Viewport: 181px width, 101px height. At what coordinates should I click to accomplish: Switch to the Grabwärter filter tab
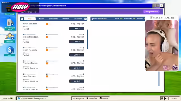tap(53, 19)
